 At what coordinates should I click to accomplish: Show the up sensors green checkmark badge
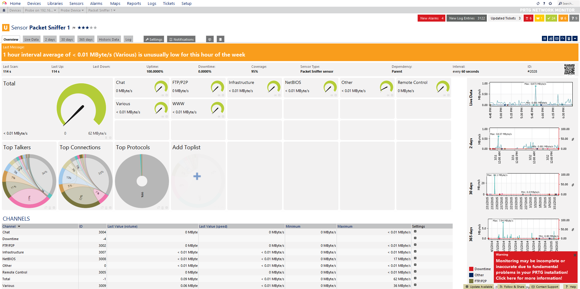[551, 18]
